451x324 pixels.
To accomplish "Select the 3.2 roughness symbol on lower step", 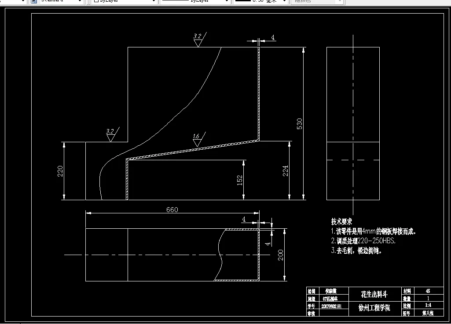I will [x=113, y=135].
